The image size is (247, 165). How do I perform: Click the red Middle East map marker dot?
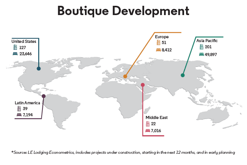pyautogui.click(x=143, y=85)
